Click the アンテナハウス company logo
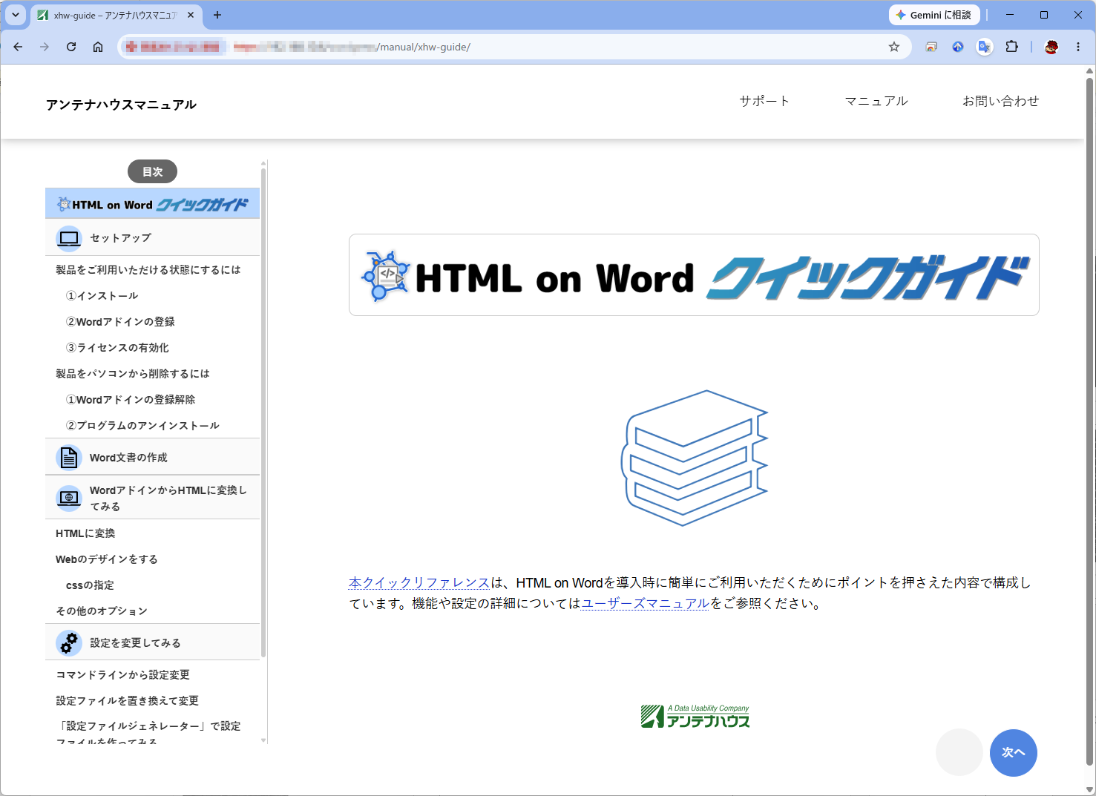The height and width of the screenshot is (796, 1096). [695, 716]
